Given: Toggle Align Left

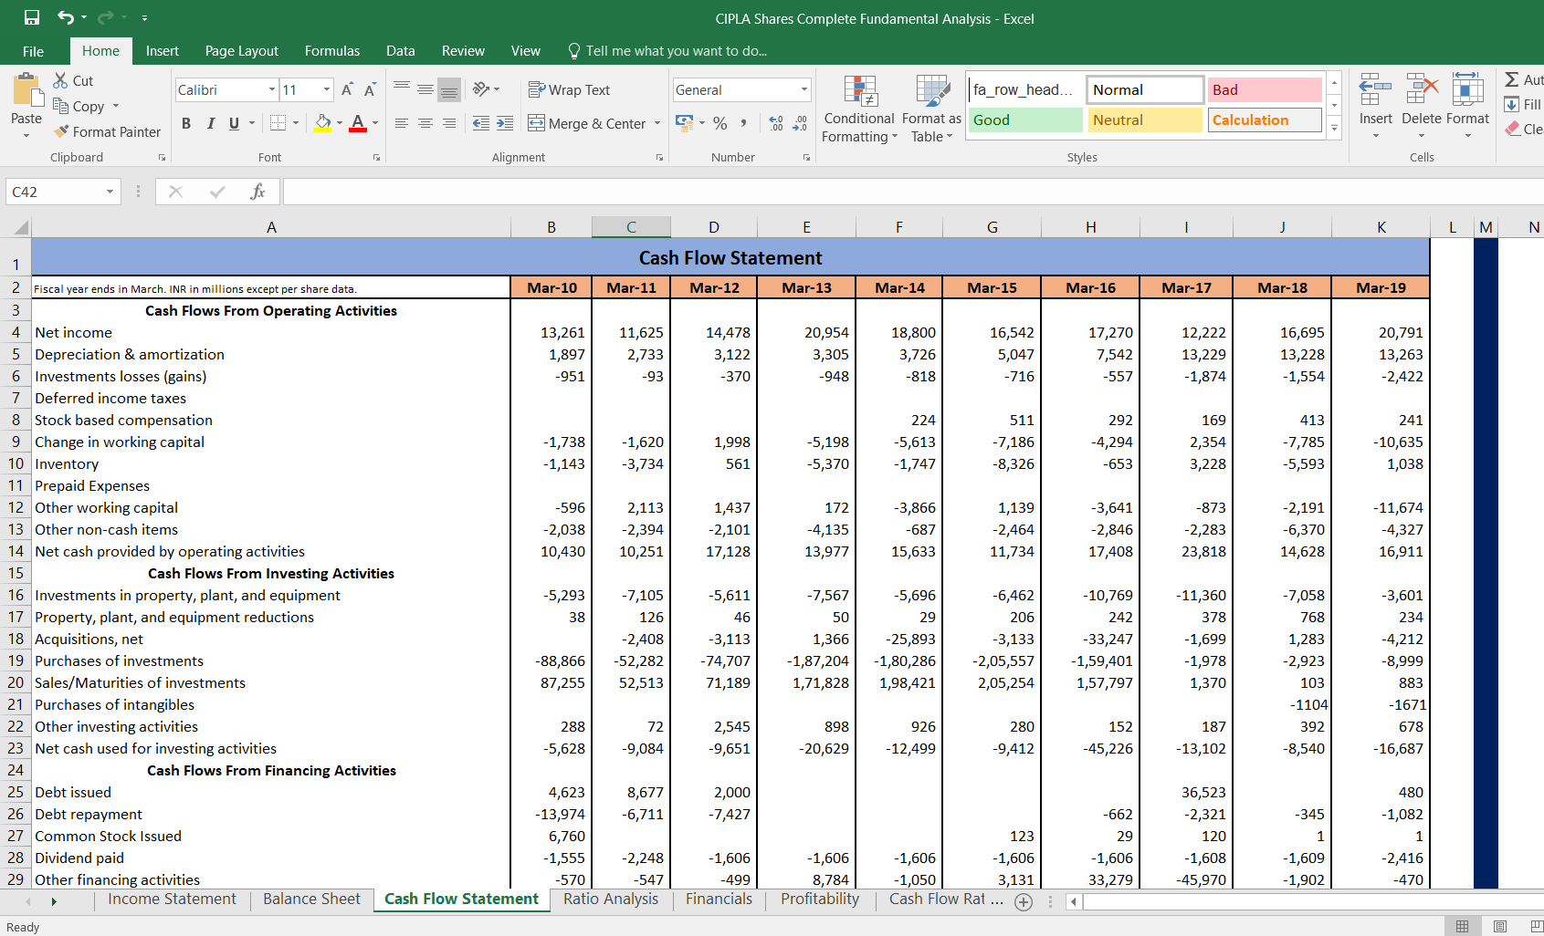Looking at the screenshot, I should [402, 123].
